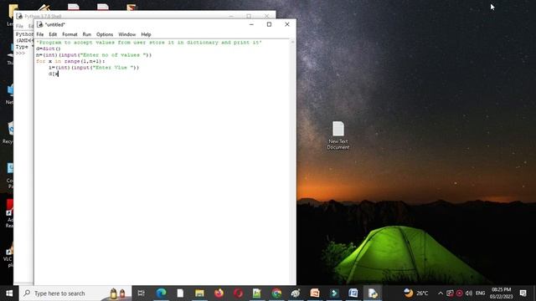This screenshot has height=301, width=536.
Task: Click the line d=dict()
Action: (49, 48)
